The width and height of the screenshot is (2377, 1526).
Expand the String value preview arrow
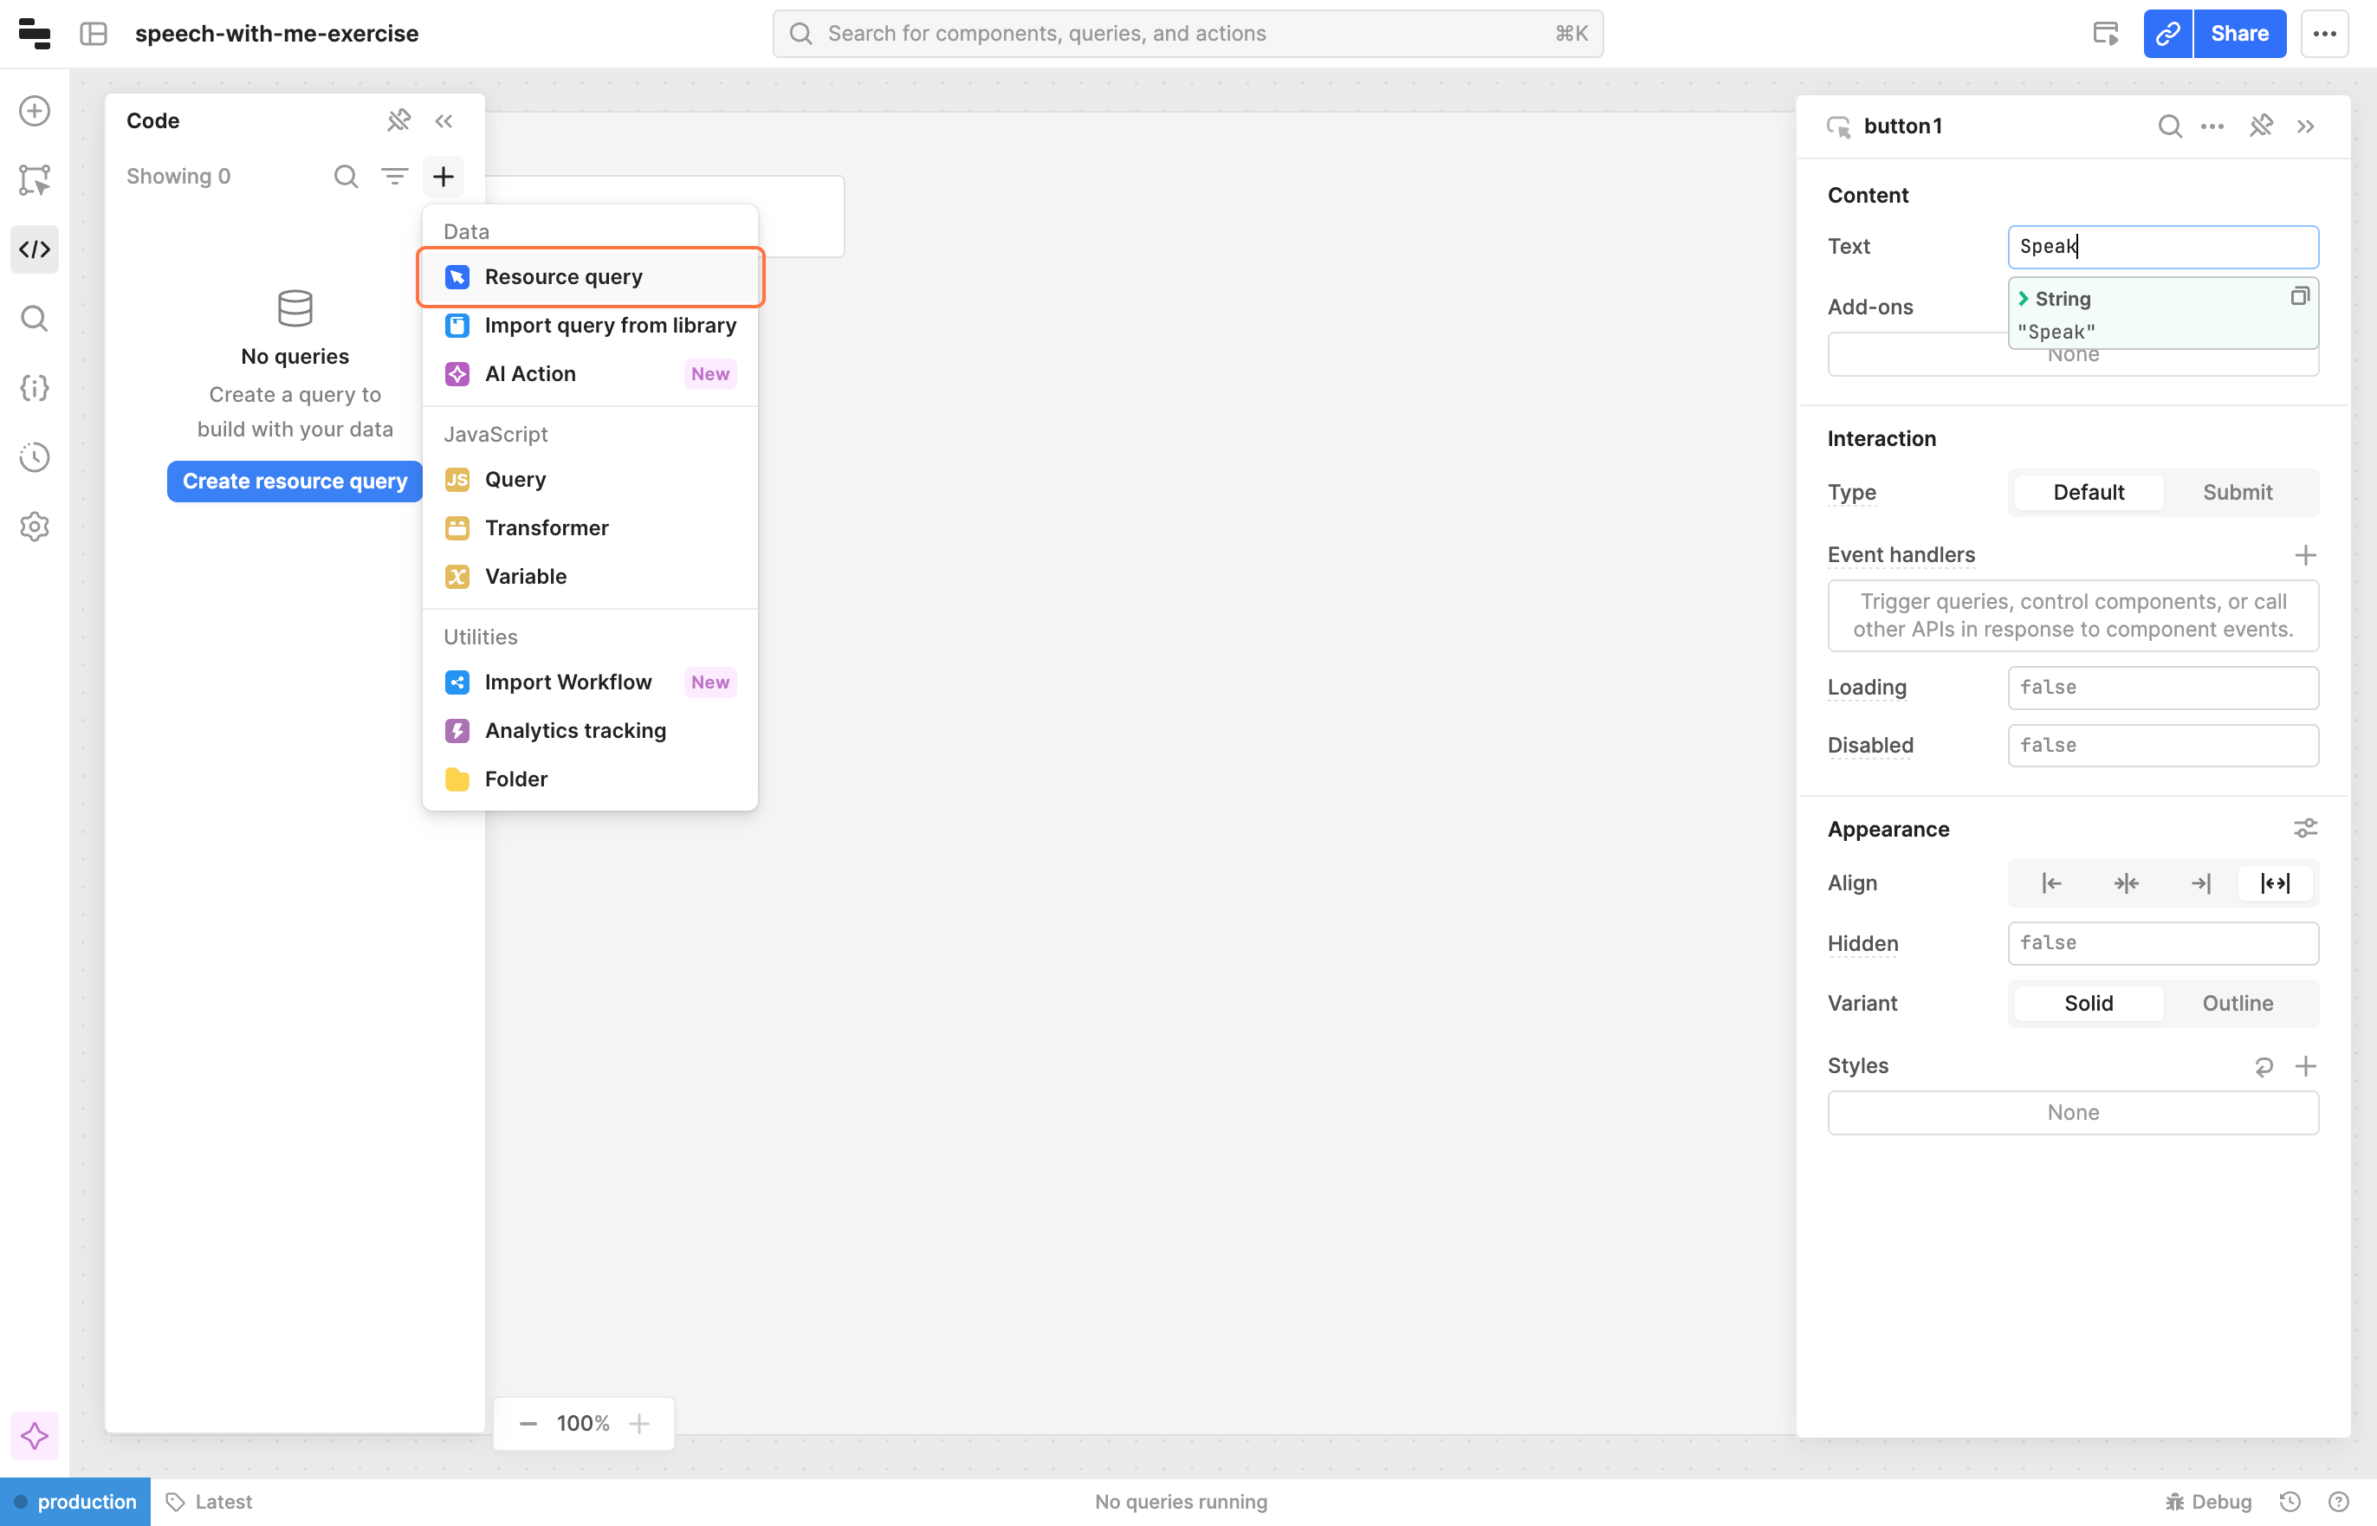[x=2024, y=298]
